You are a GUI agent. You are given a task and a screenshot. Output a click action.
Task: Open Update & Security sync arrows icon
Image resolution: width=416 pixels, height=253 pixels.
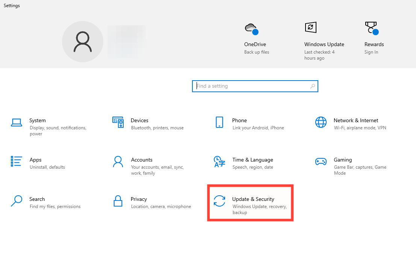click(219, 201)
